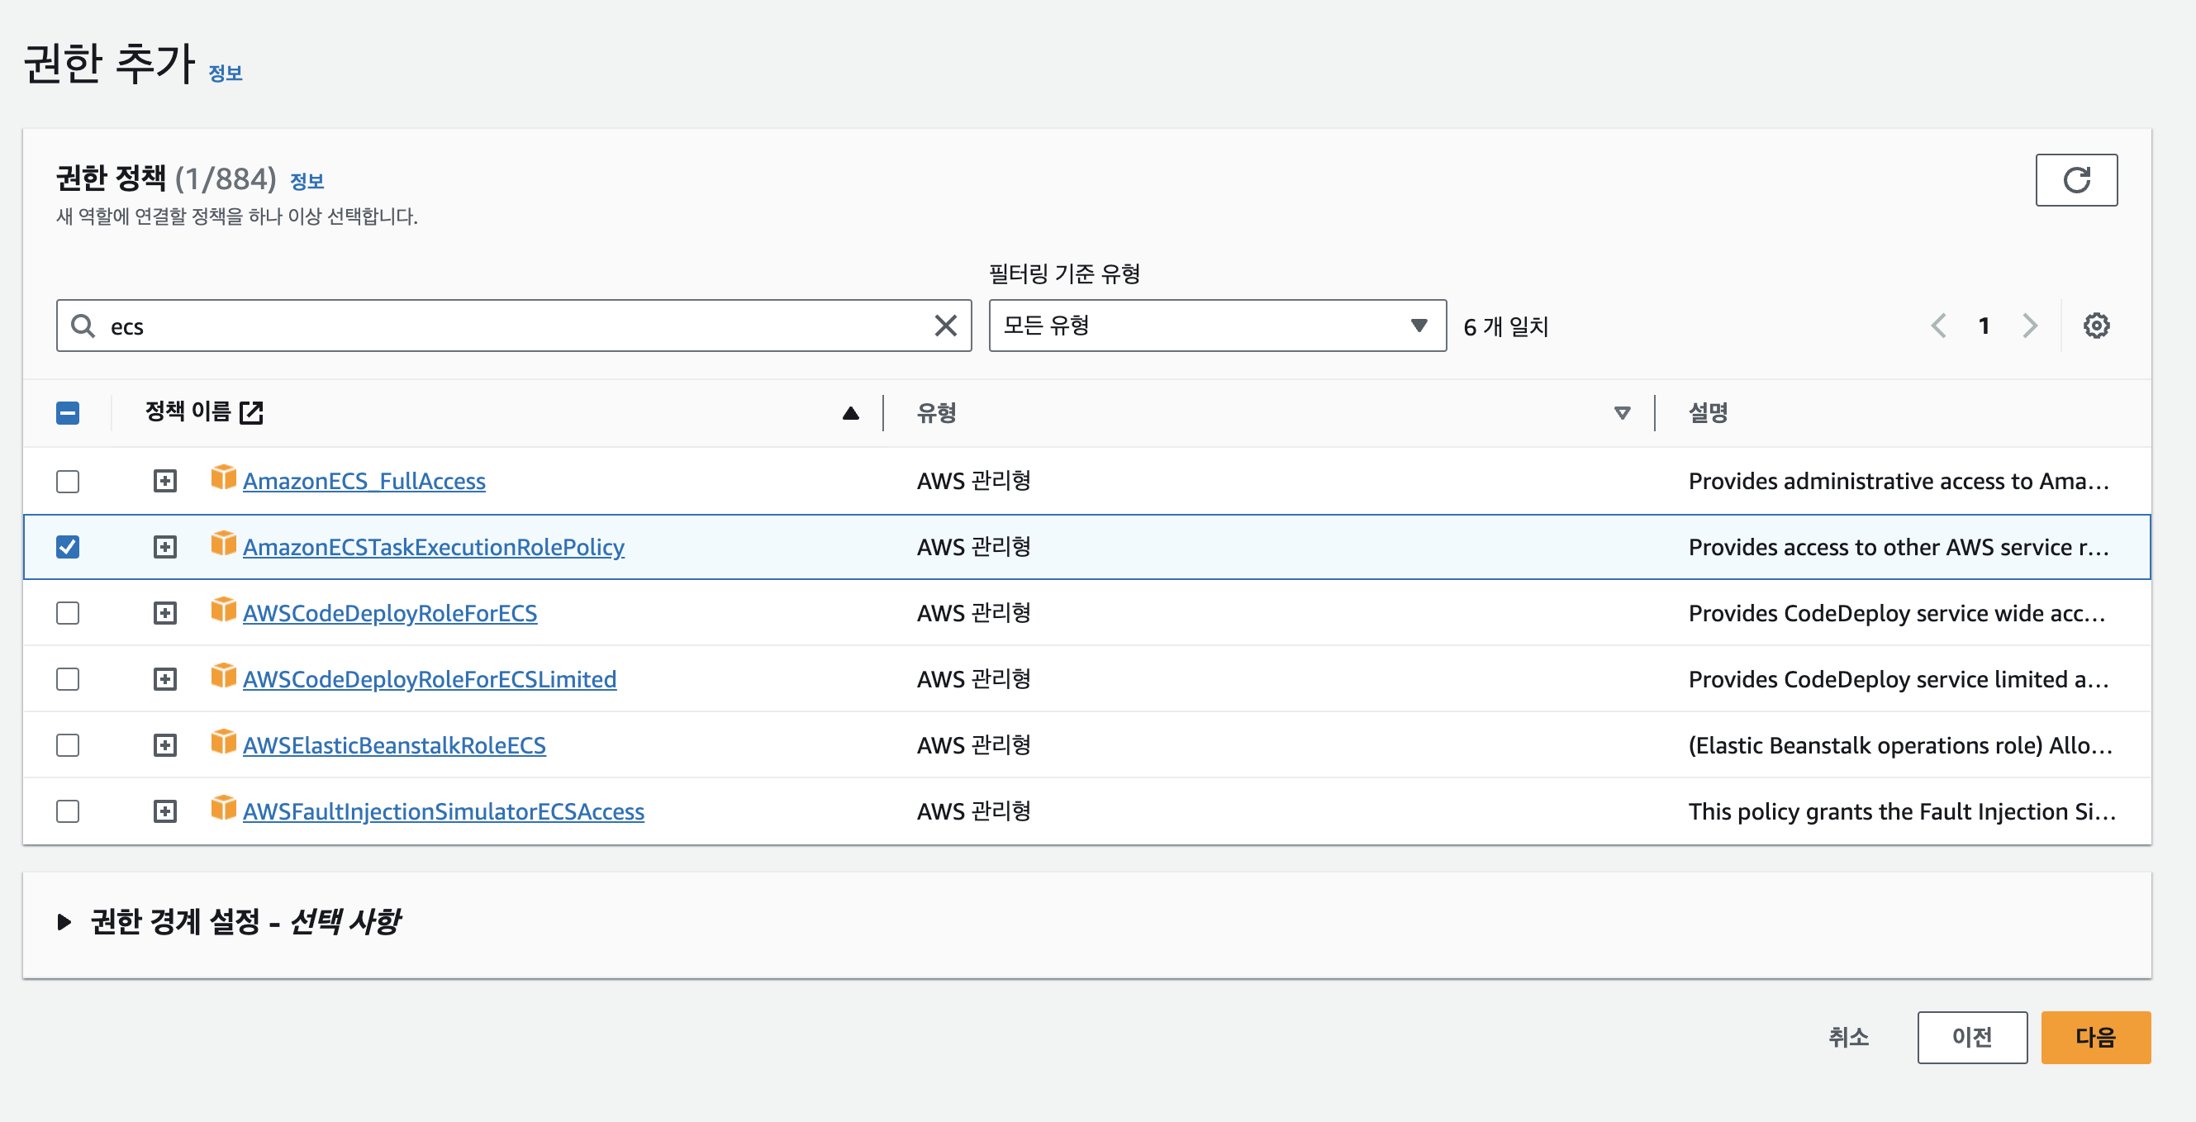The width and height of the screenshot is (2196, 1122).
Task: Open the 모든 유형 filter dropdown
Action: (1216, 326)
